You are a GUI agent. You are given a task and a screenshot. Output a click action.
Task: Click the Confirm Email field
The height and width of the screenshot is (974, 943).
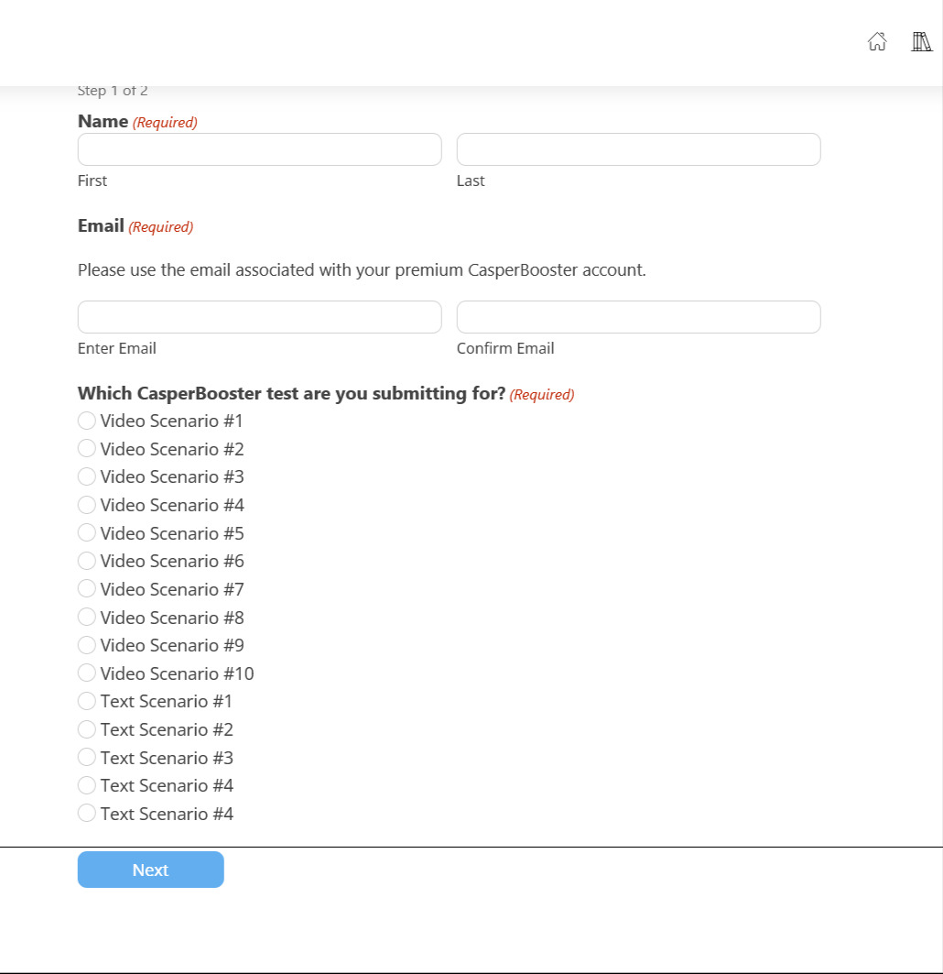[x=638, y=316]
